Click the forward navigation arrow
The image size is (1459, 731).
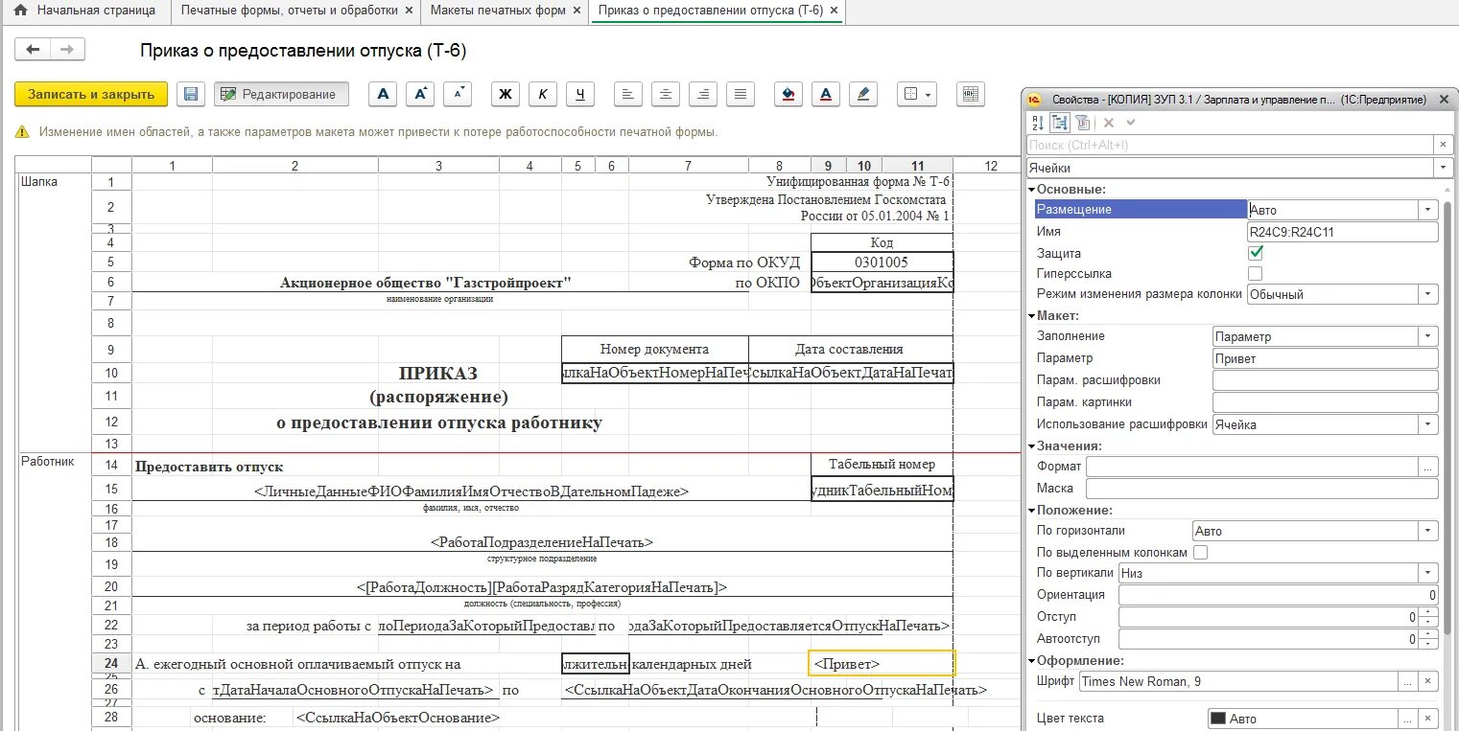[67, 50]
